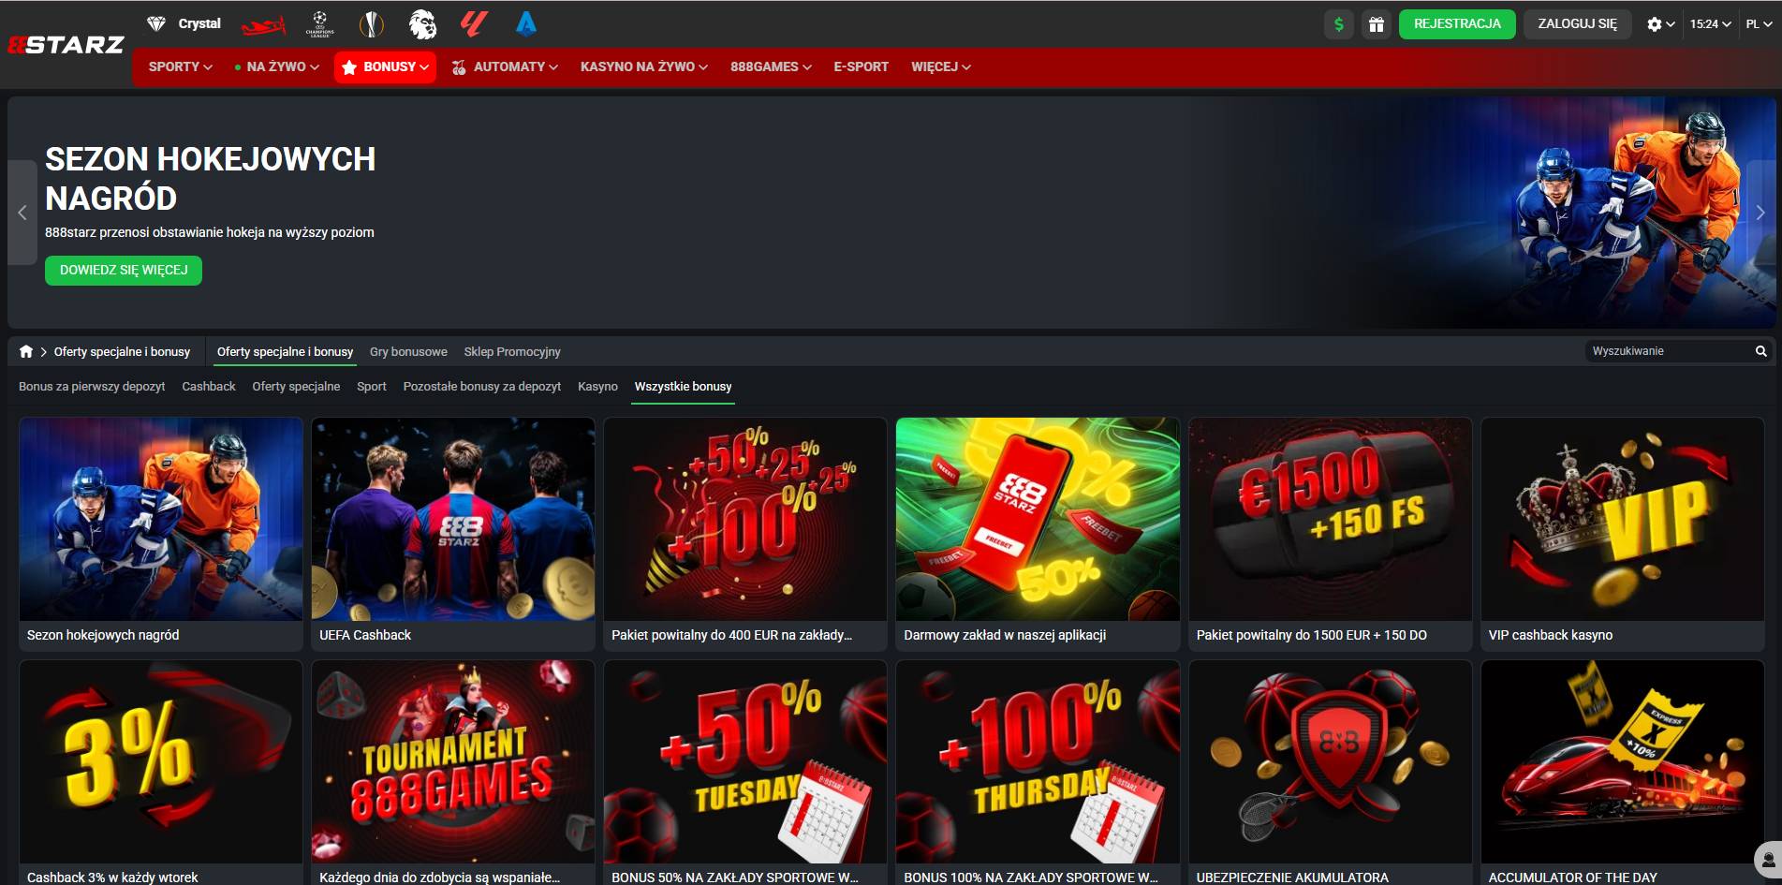Open the VIP cashback kasyno card
Image resolution: width=1782 pixels, height=885 pixels.
(1623, 534)
